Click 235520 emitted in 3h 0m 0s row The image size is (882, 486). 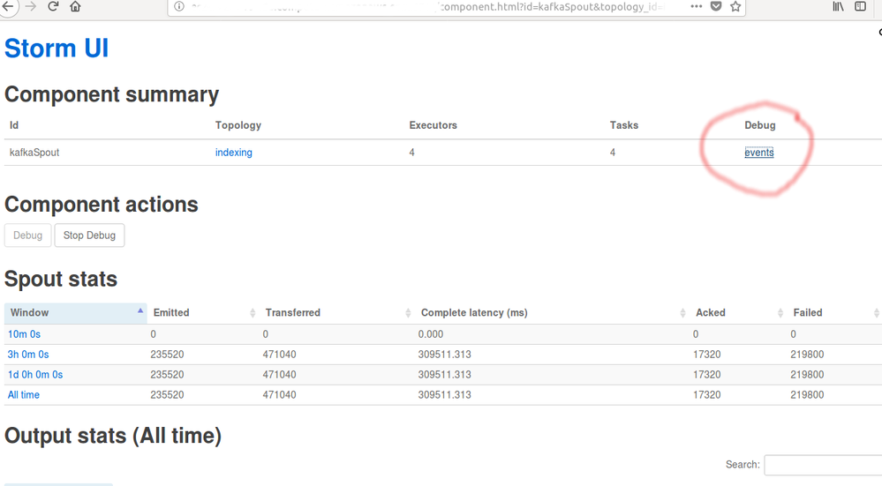pyautogui.click(x=167, y=355)
